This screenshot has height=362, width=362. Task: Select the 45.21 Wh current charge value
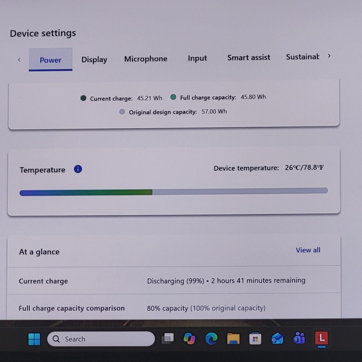click(150, 98)
